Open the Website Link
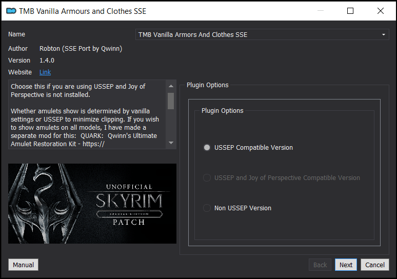Viewport: 397px width, 279px height. [x=45, y=72]
